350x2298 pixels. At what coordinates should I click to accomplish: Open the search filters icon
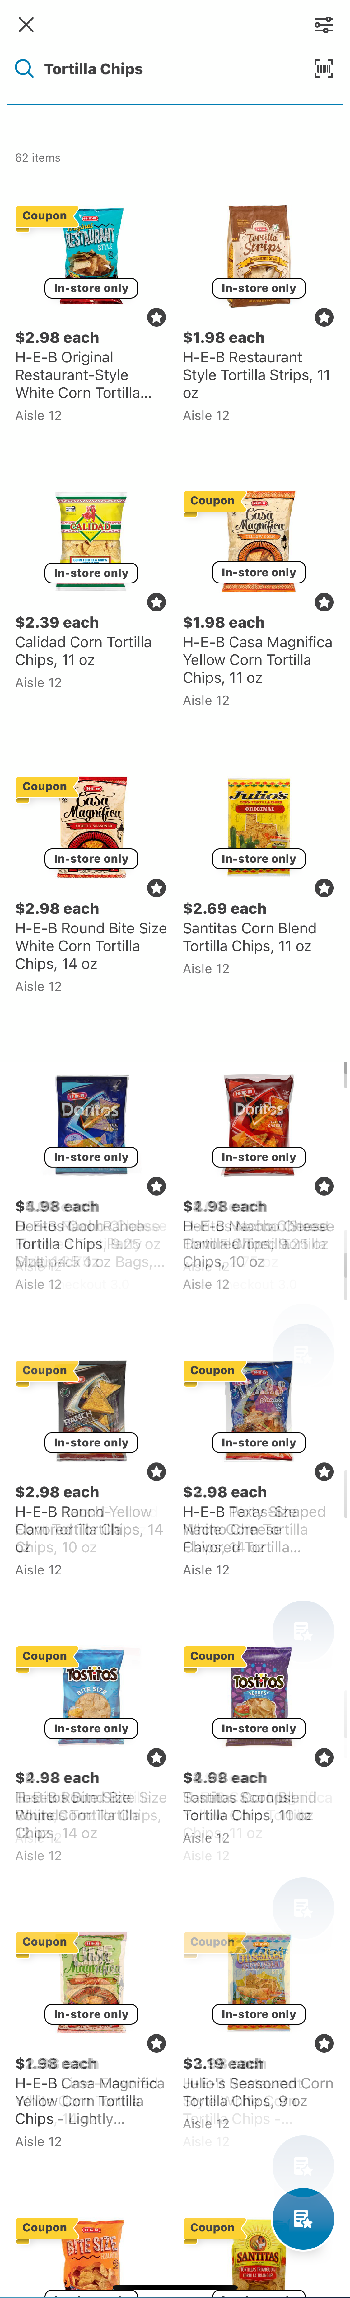(324, 24)
